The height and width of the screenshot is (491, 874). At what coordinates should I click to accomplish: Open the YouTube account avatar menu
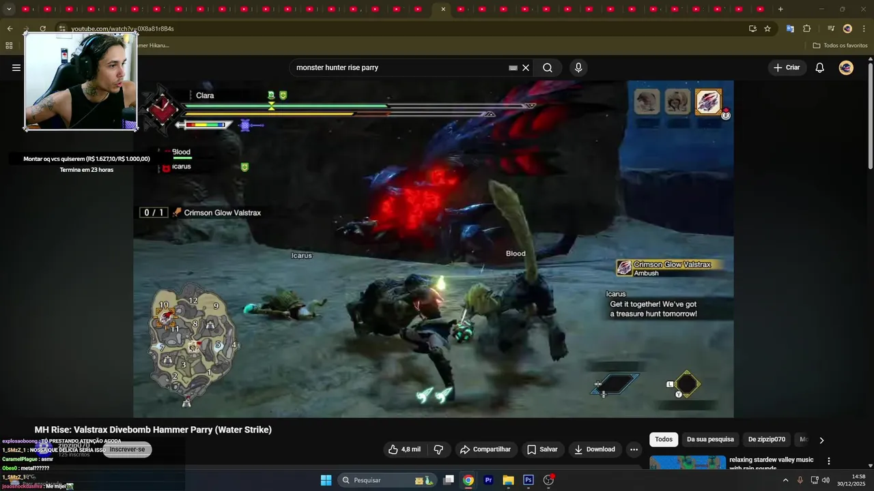point(846,68)
